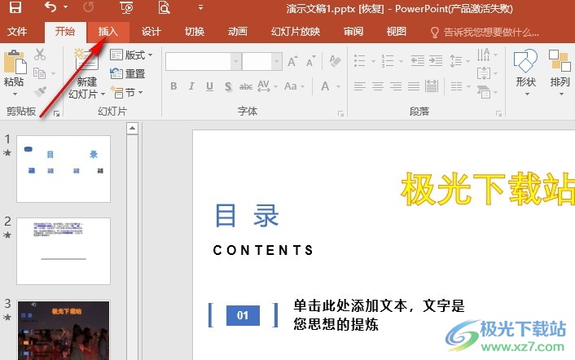The height and width of the screenshot is (360, 575).
Task: Open the AV character spacing menu
Action: (x=267, y=86)
